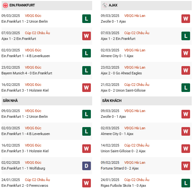Click the D badge for Wolfsburg draw
192x189 pixels.
[86, 165]
